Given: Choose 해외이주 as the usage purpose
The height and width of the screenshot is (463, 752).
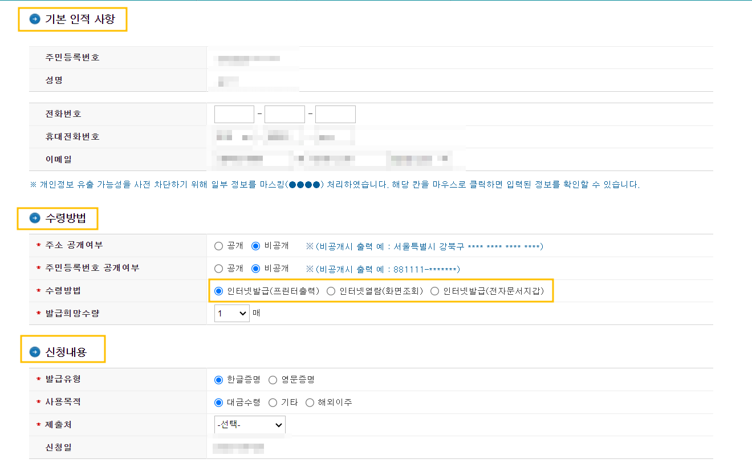Looking at the screenshot, I should tap(310, 402).
